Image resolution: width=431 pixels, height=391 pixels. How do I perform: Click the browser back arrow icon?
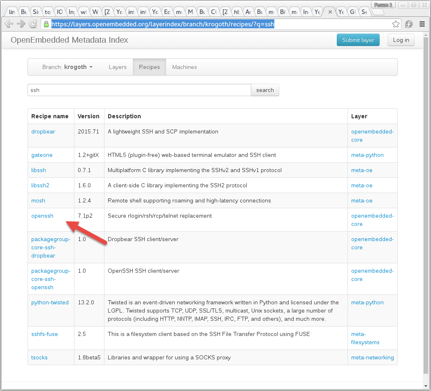click(8, 24)
